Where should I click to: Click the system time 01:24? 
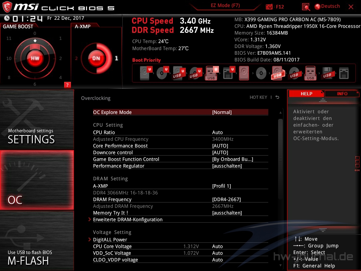[27, 18]
